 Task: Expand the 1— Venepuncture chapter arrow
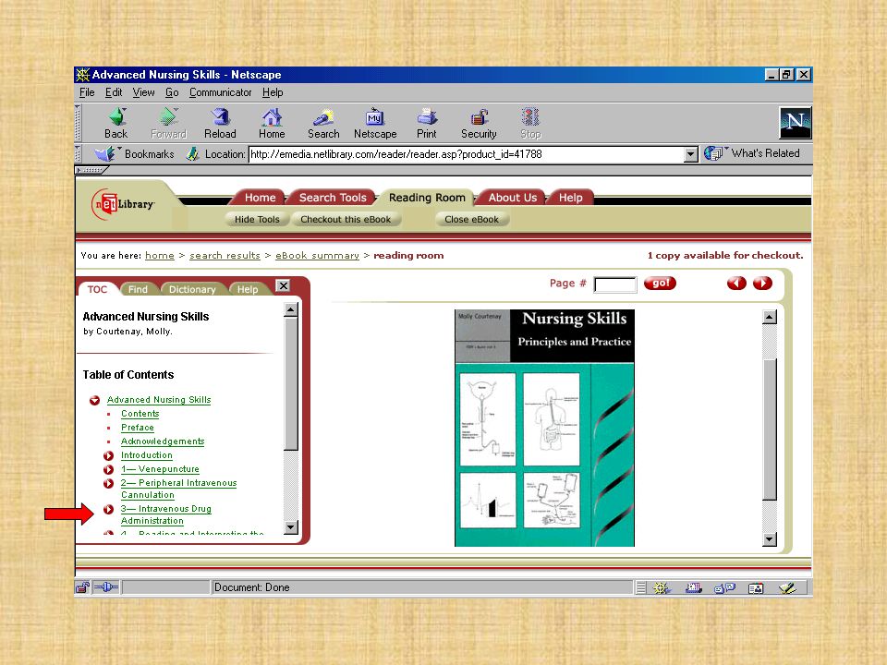coord(109,469)
